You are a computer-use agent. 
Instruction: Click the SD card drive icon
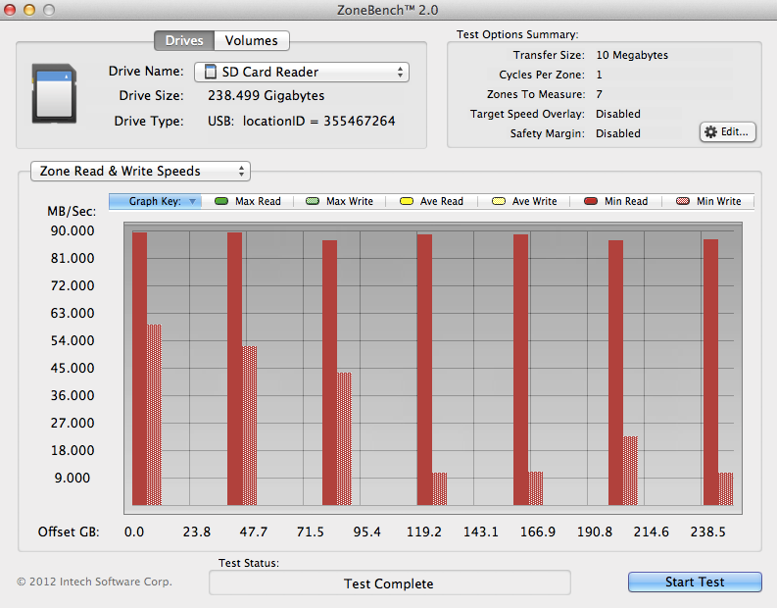pos(55,94)
